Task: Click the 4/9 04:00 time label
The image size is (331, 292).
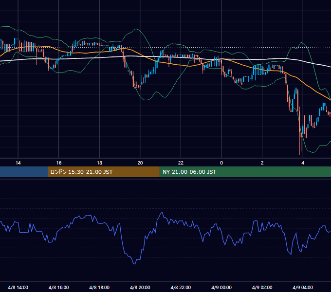Action: (303, 287)
